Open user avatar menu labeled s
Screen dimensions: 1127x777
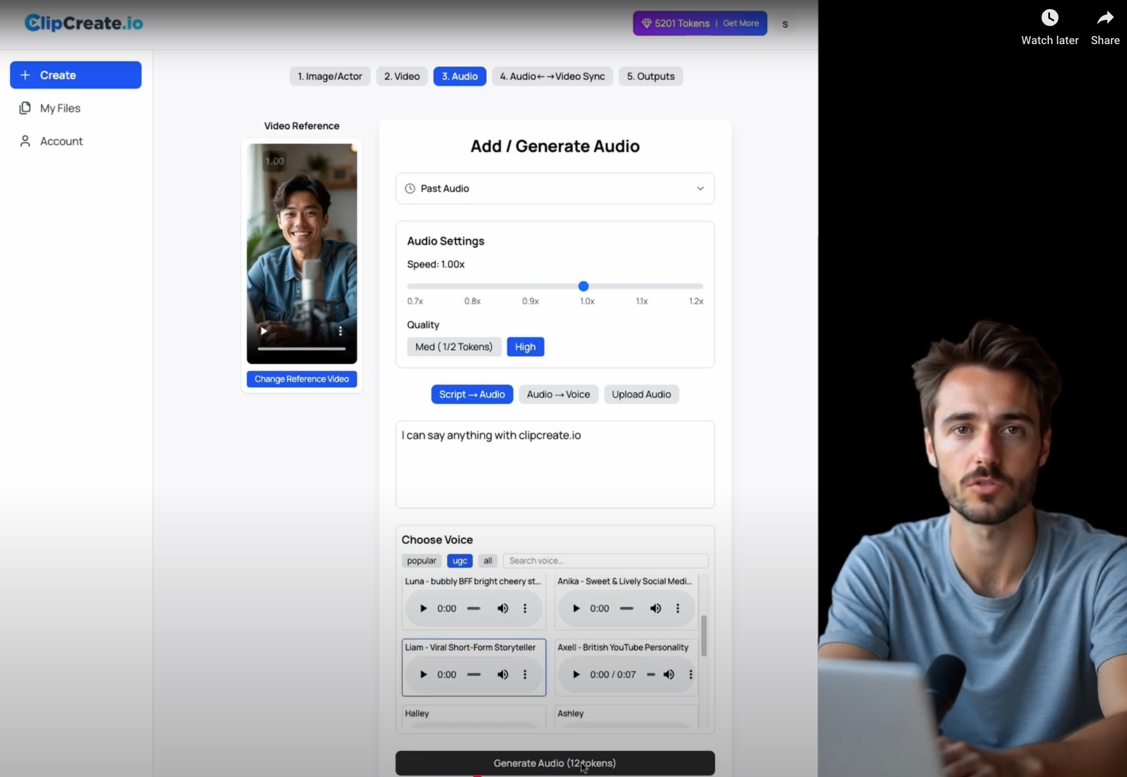click(x=785, y=24)
